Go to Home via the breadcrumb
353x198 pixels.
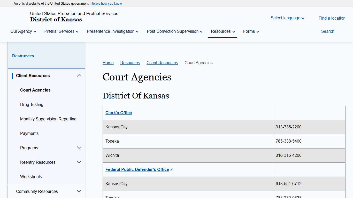click(108, 63)
